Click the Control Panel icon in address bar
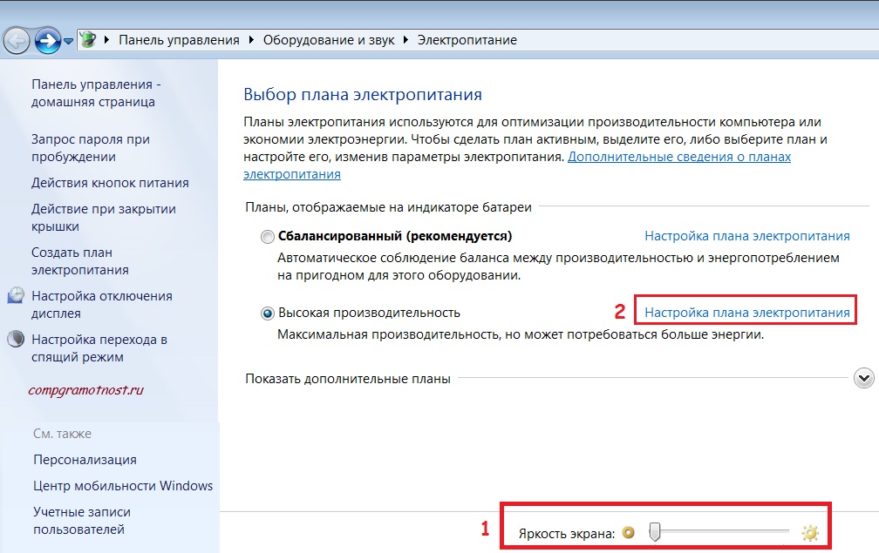 [88, 40]
